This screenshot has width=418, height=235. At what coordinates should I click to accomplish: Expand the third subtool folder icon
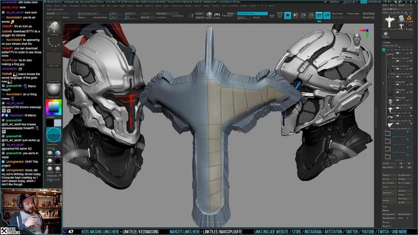pyautogui.click(x=387, y=149)
